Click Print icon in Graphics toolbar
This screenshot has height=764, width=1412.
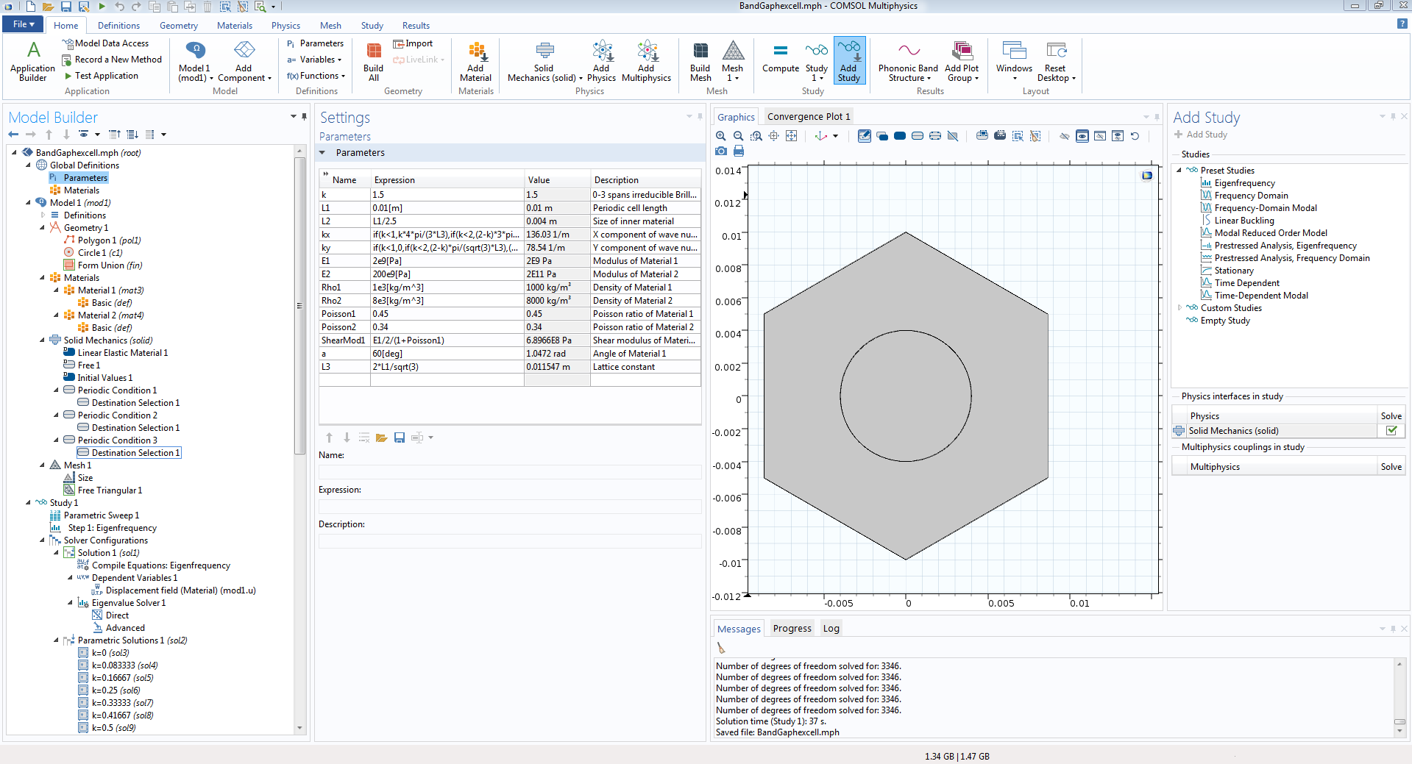click(738, 151)
